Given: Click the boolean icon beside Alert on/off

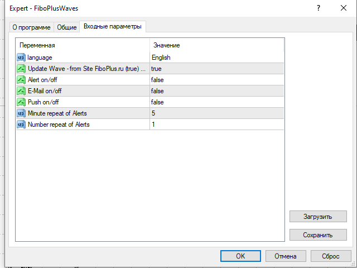Looking at the screenshot, I should point(21,80).
